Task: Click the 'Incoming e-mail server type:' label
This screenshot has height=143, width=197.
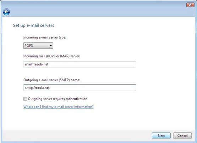Action: tap(45, 37)
